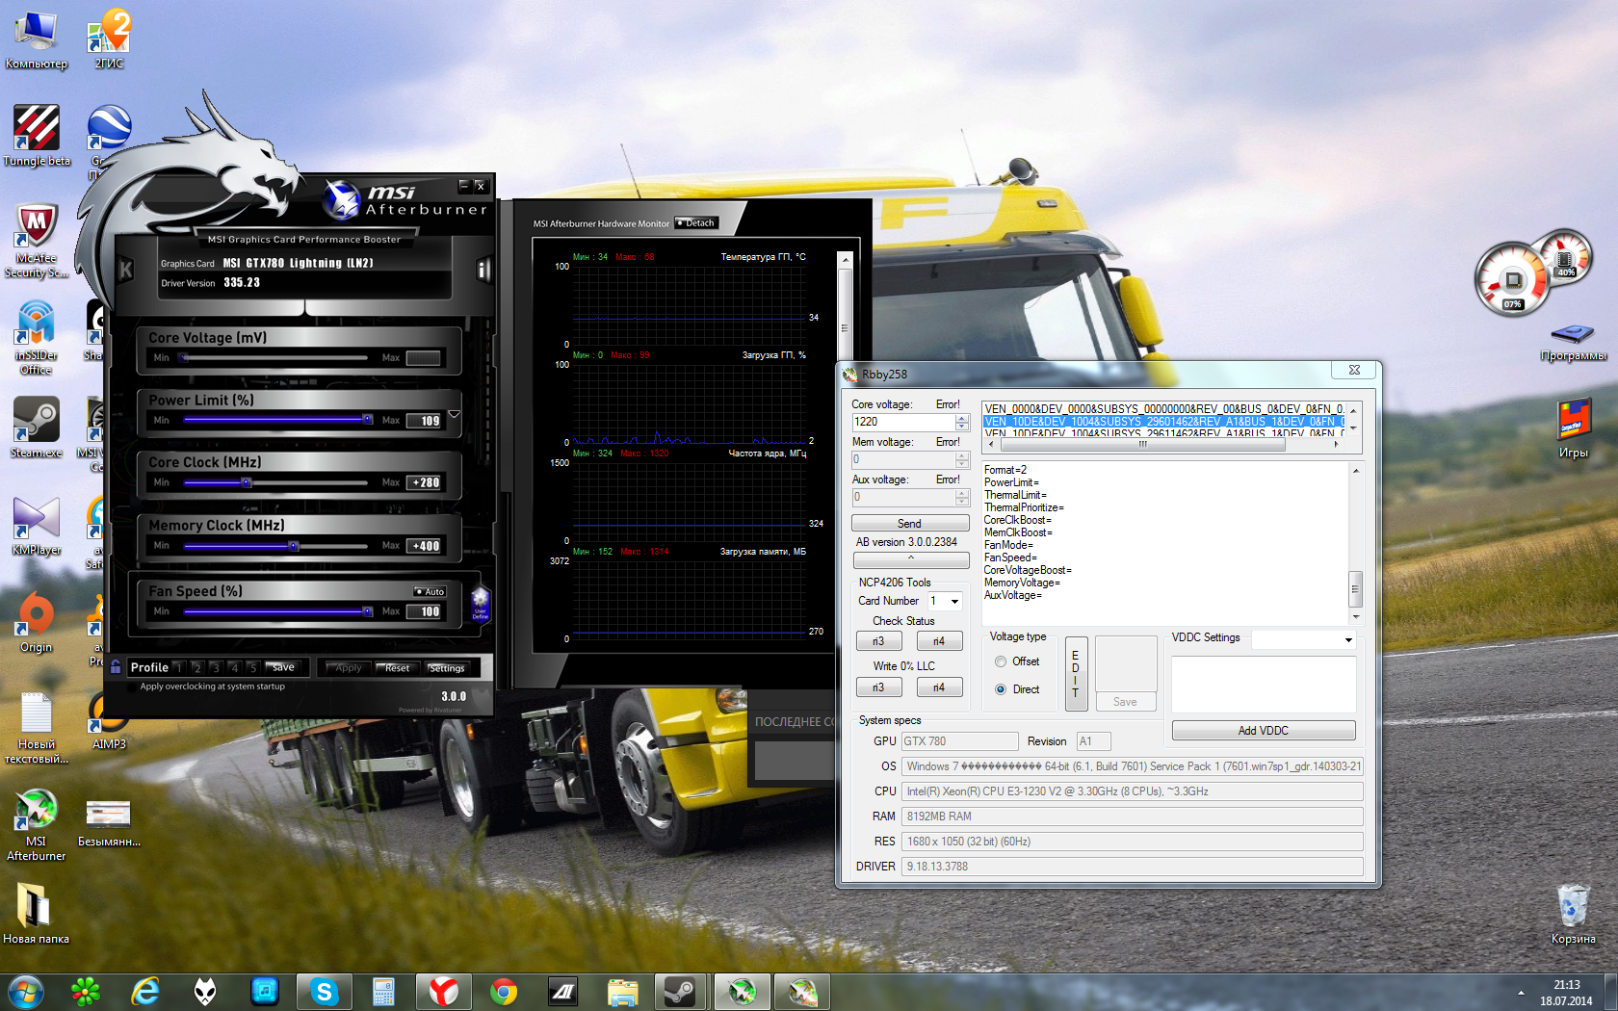The image size is (1618, 1011).
Task: Collapse panel with the ^ button
Action: click(911, 559)
